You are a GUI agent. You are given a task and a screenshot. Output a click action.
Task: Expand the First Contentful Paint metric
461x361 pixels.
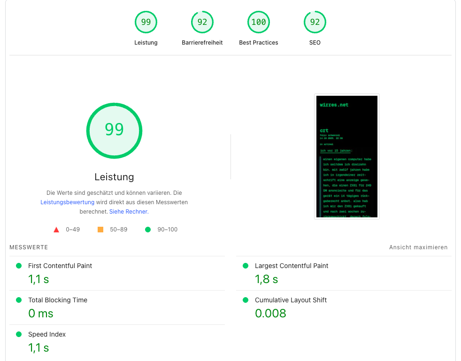(x=60, y=266)
